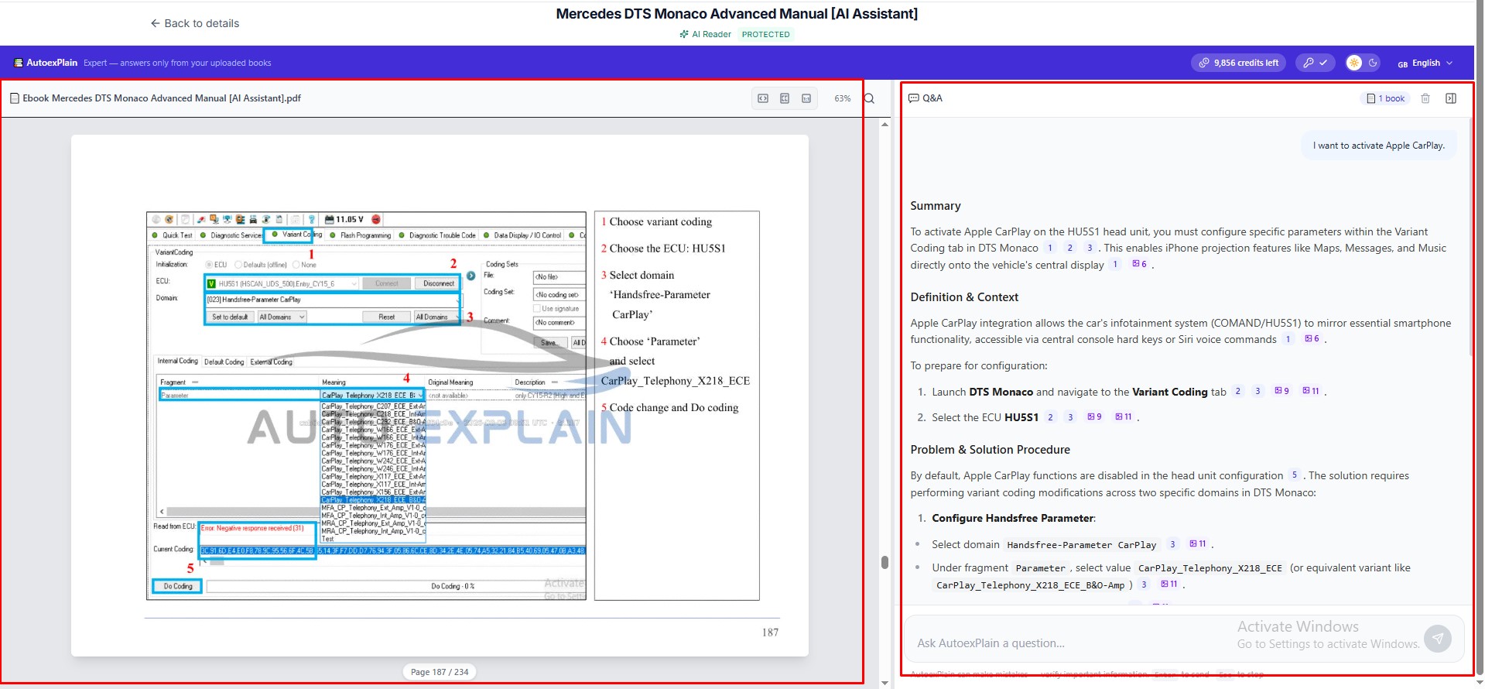Click the DTS Monaco screenshot on PDF page 187

point(366,406)
